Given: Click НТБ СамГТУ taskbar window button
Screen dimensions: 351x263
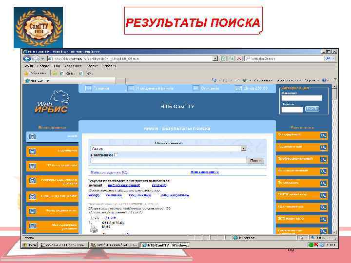Looking at the screenshot, I should pyautogui.click(x=165, y=245).
